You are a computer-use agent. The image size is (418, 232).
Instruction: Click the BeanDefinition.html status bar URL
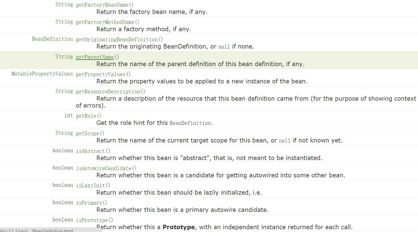(37, 230)
